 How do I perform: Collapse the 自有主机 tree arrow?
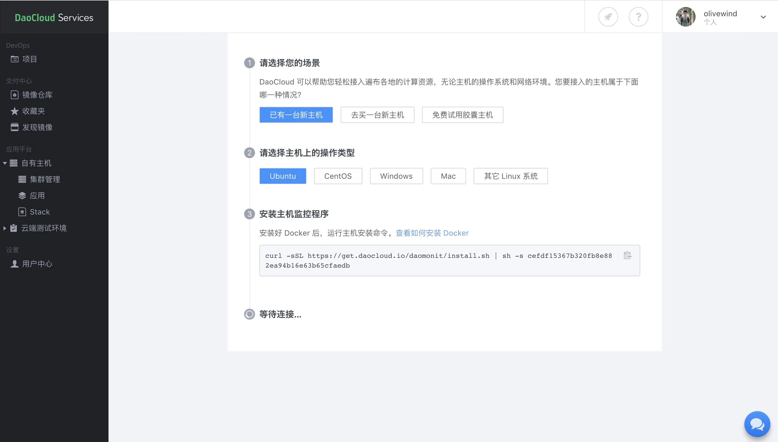pyautogui.click(x=5, y=163)
